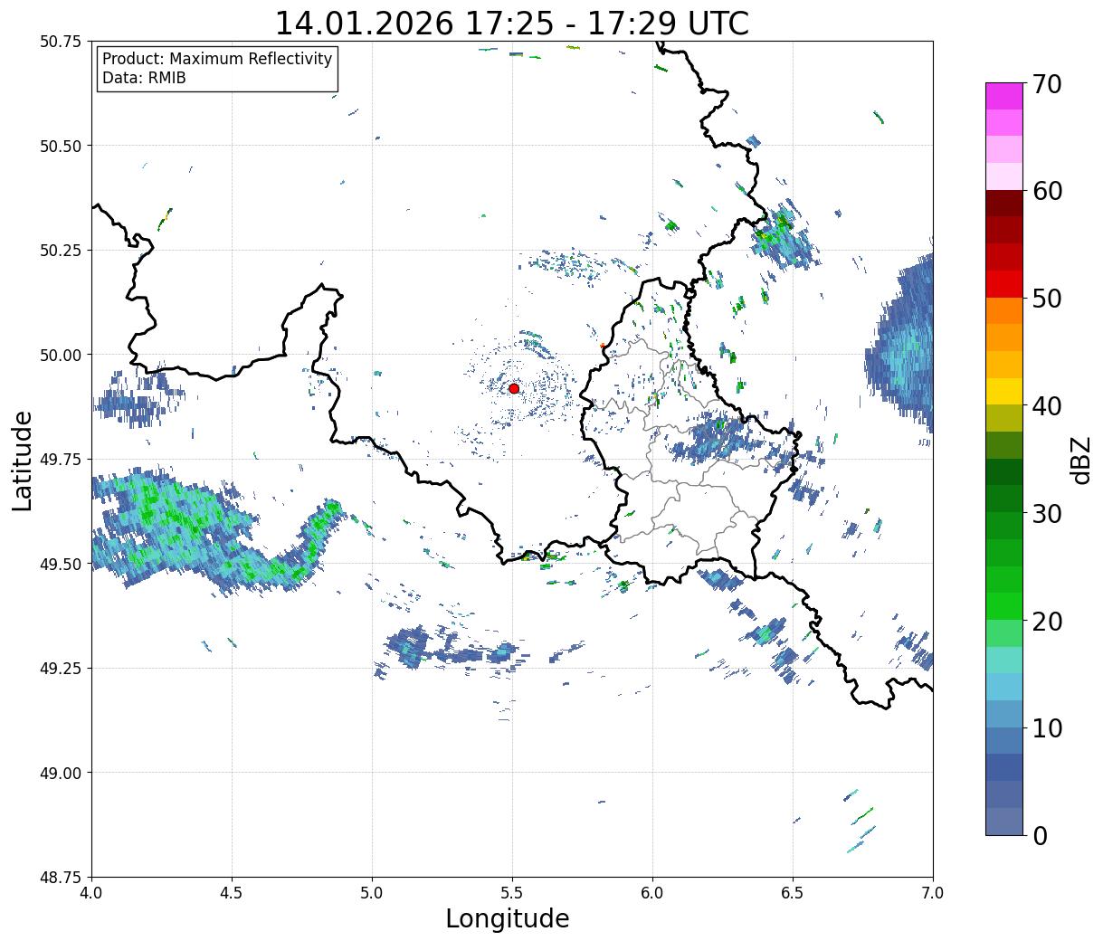This screenshot has width=1103, height=941.
Task: Click the colorbar tick label 30
Action: [1047, 513]
